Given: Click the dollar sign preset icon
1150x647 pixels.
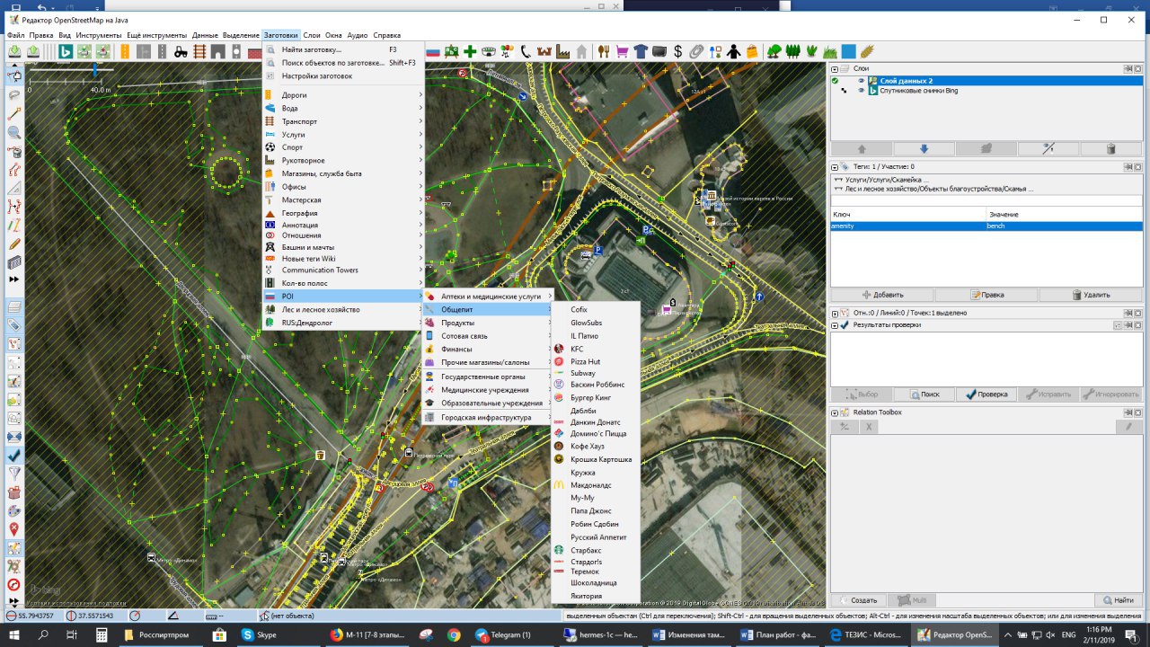Looking at the screenshot, I should pyautogui.click(x=677, y=51).
